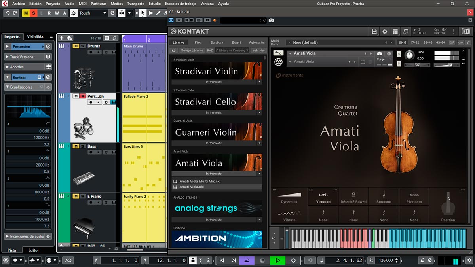
Task: Select the Virtuoso articulation
Action: (x=323, y=197)
